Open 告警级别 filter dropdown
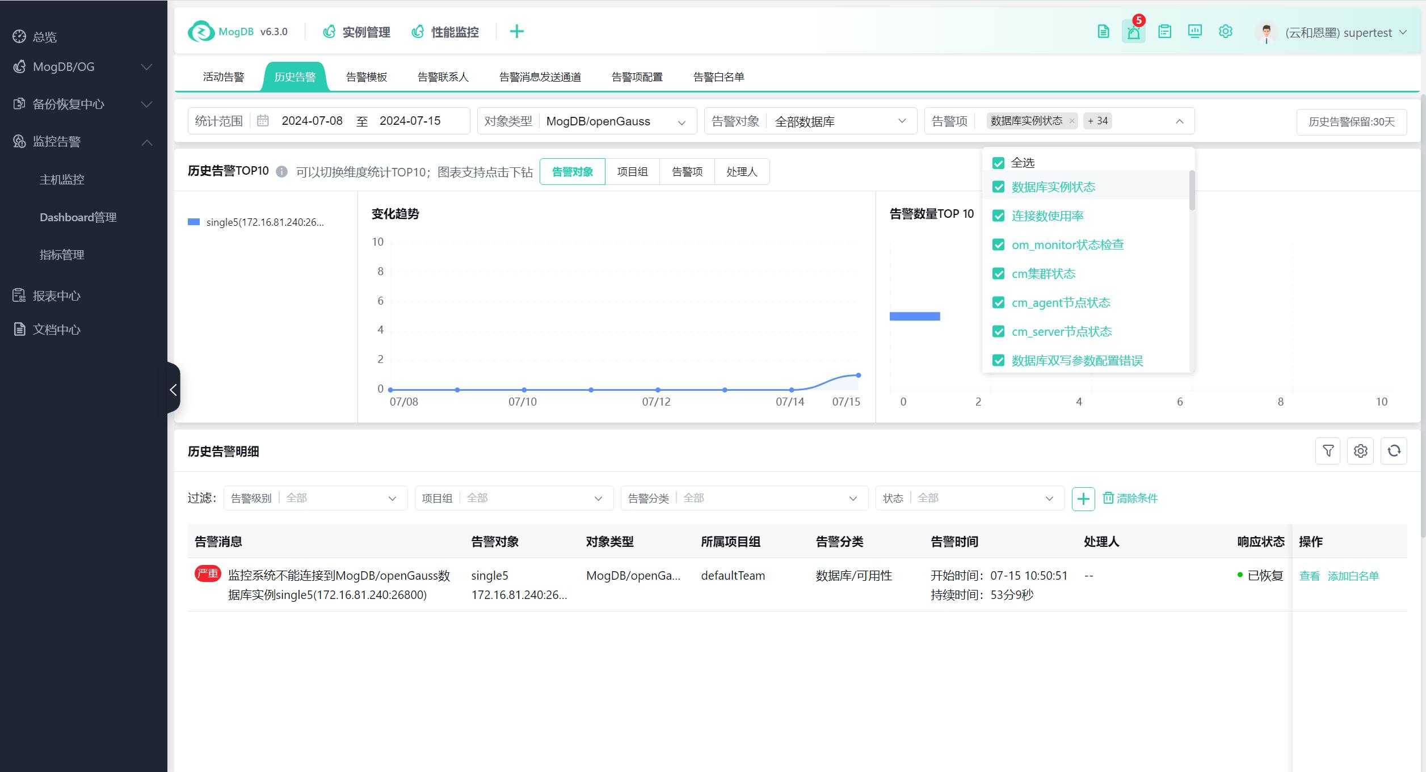 coord(316,499)
